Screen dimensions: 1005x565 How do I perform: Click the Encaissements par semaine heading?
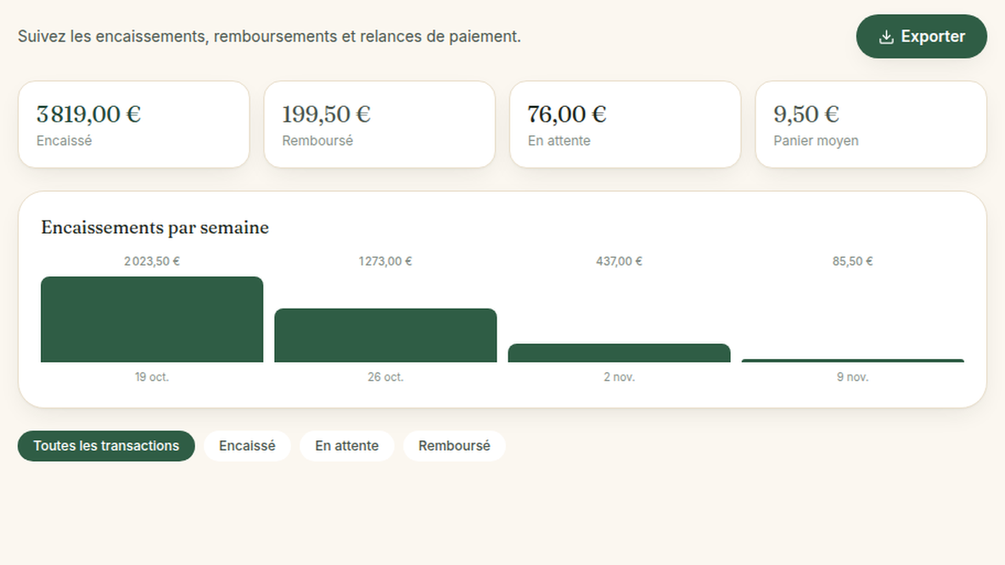click(155, 227)
